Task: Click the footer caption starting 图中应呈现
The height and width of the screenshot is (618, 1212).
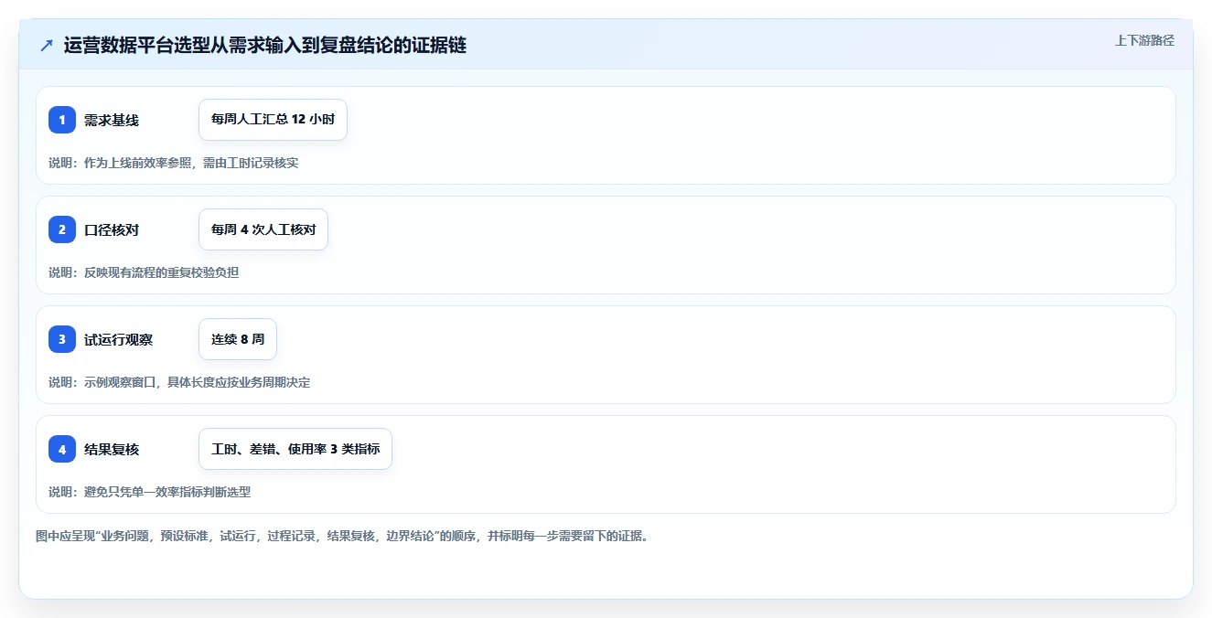Action: tap(342, 536)
